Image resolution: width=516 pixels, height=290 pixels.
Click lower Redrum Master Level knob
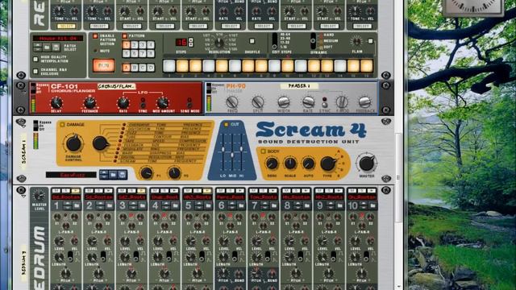point(40,196)
